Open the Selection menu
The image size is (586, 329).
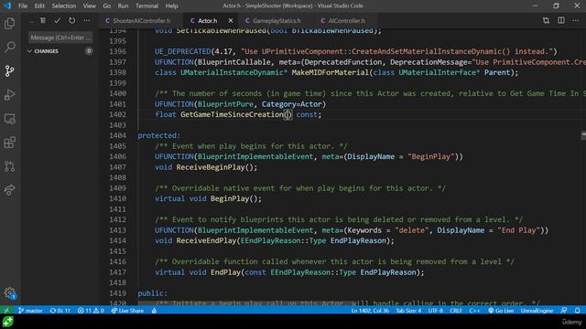click(x=63, y=6)
